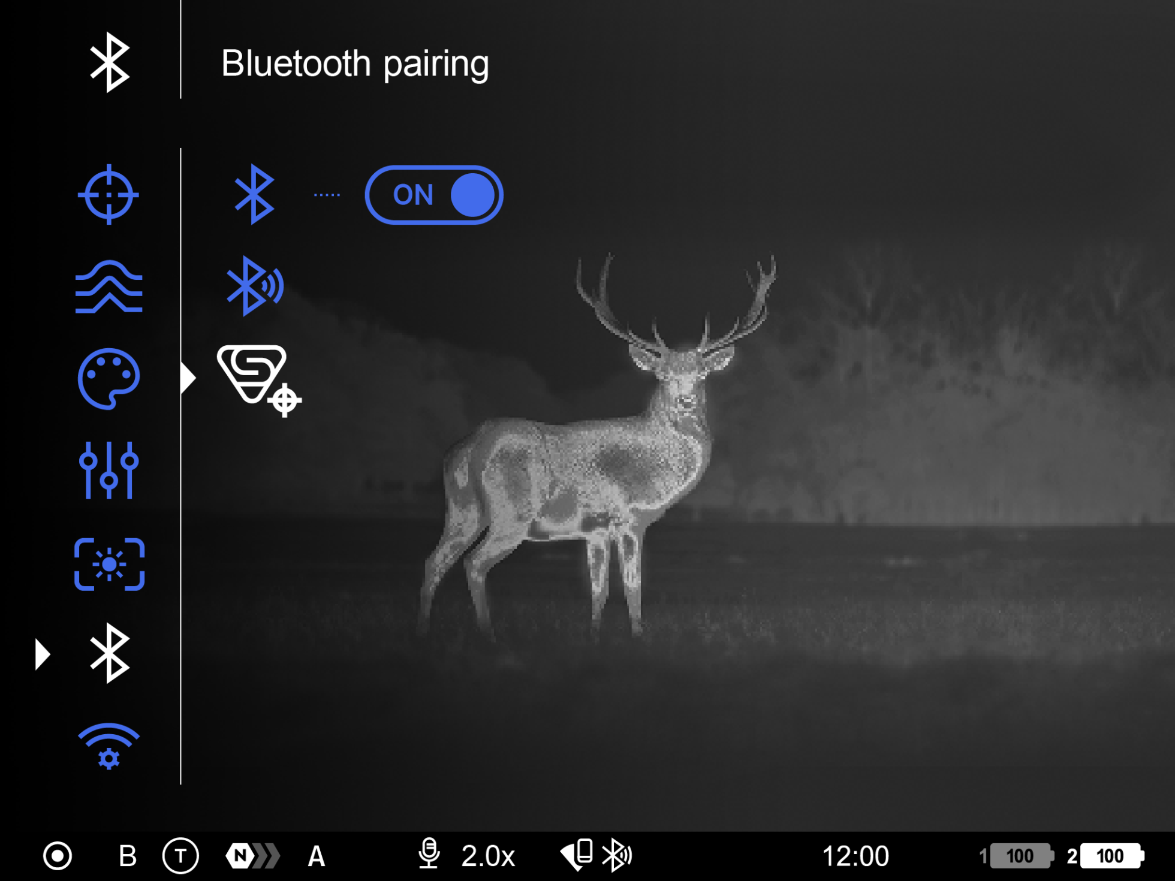Open the color palette menu icon

[109, 379]
